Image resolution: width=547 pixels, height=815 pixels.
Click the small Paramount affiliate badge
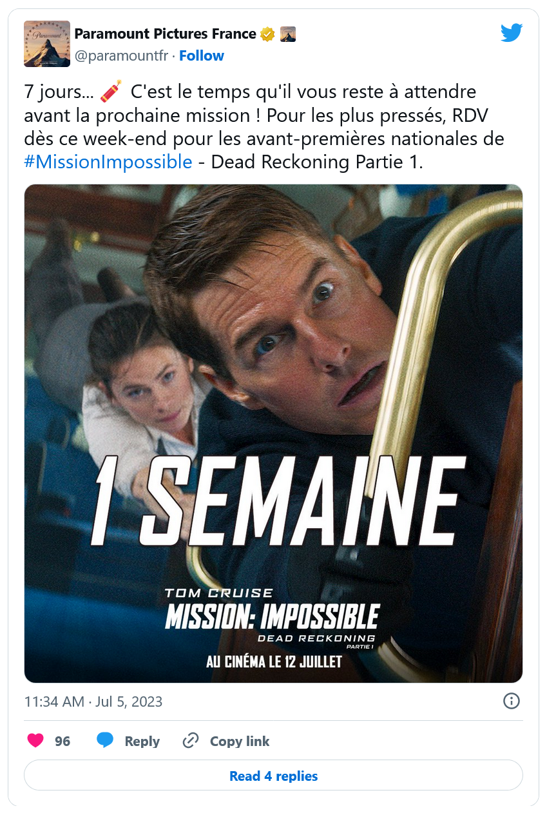[x=288, y=34]
